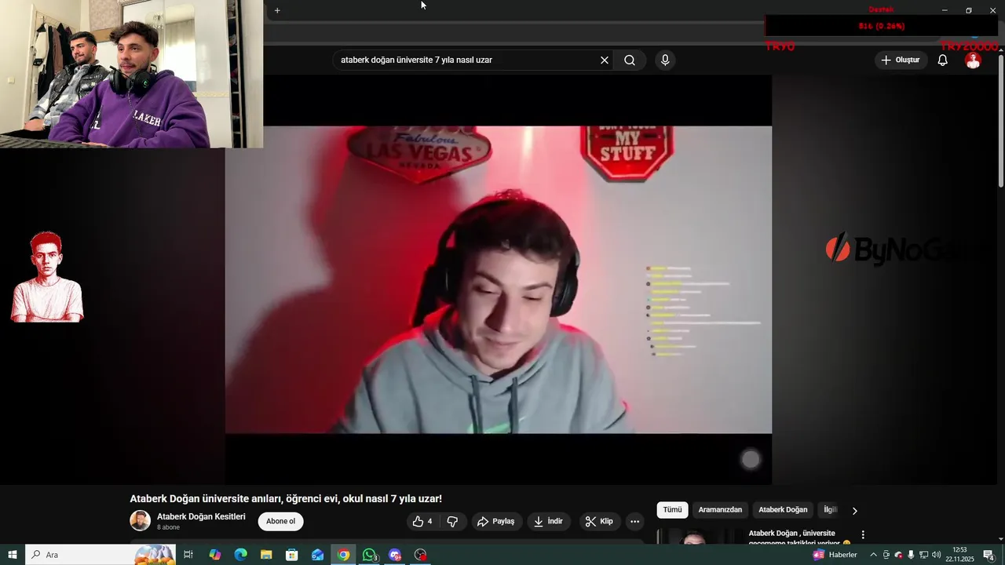The image size is (1005, 565).
Task: Open WhatsApp from the taskbar
Action: [369, 555]
